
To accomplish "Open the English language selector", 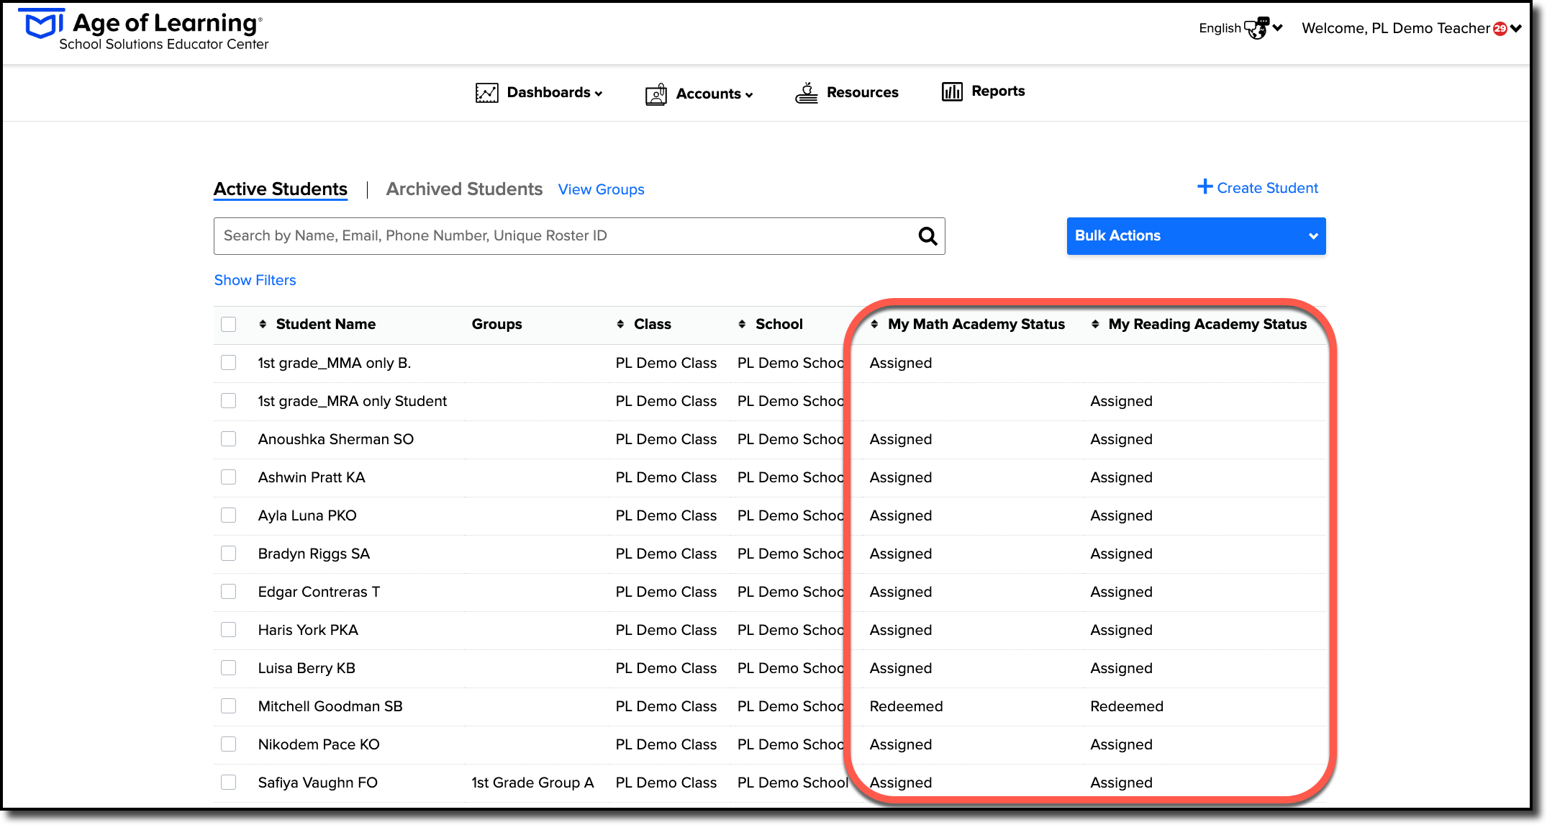I will click(1240, 28).
